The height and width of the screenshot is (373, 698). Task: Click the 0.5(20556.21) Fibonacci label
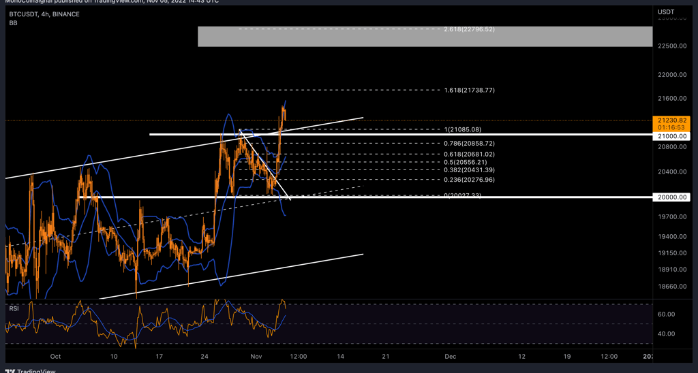(x=465, y=162)
